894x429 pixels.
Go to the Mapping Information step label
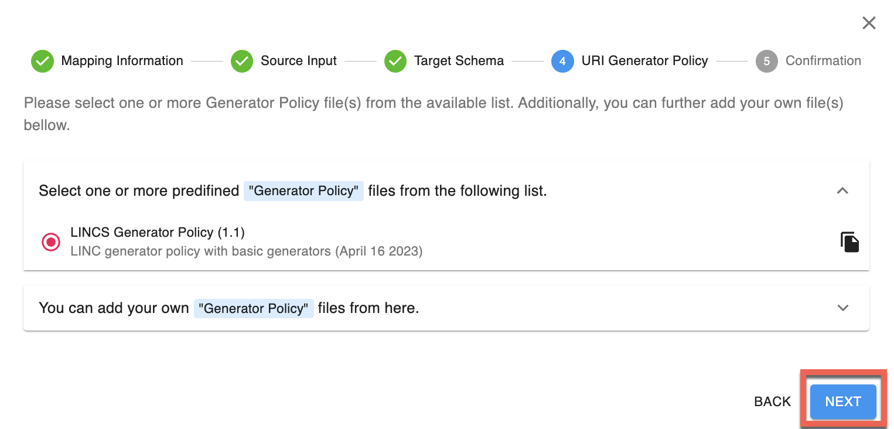point(122,61)
